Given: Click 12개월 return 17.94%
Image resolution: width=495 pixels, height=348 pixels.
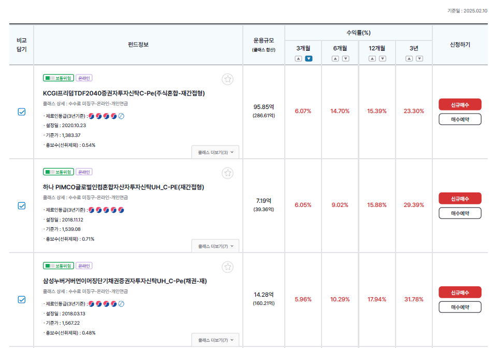Looking at the screenshot, I should [x=377, y=299].
